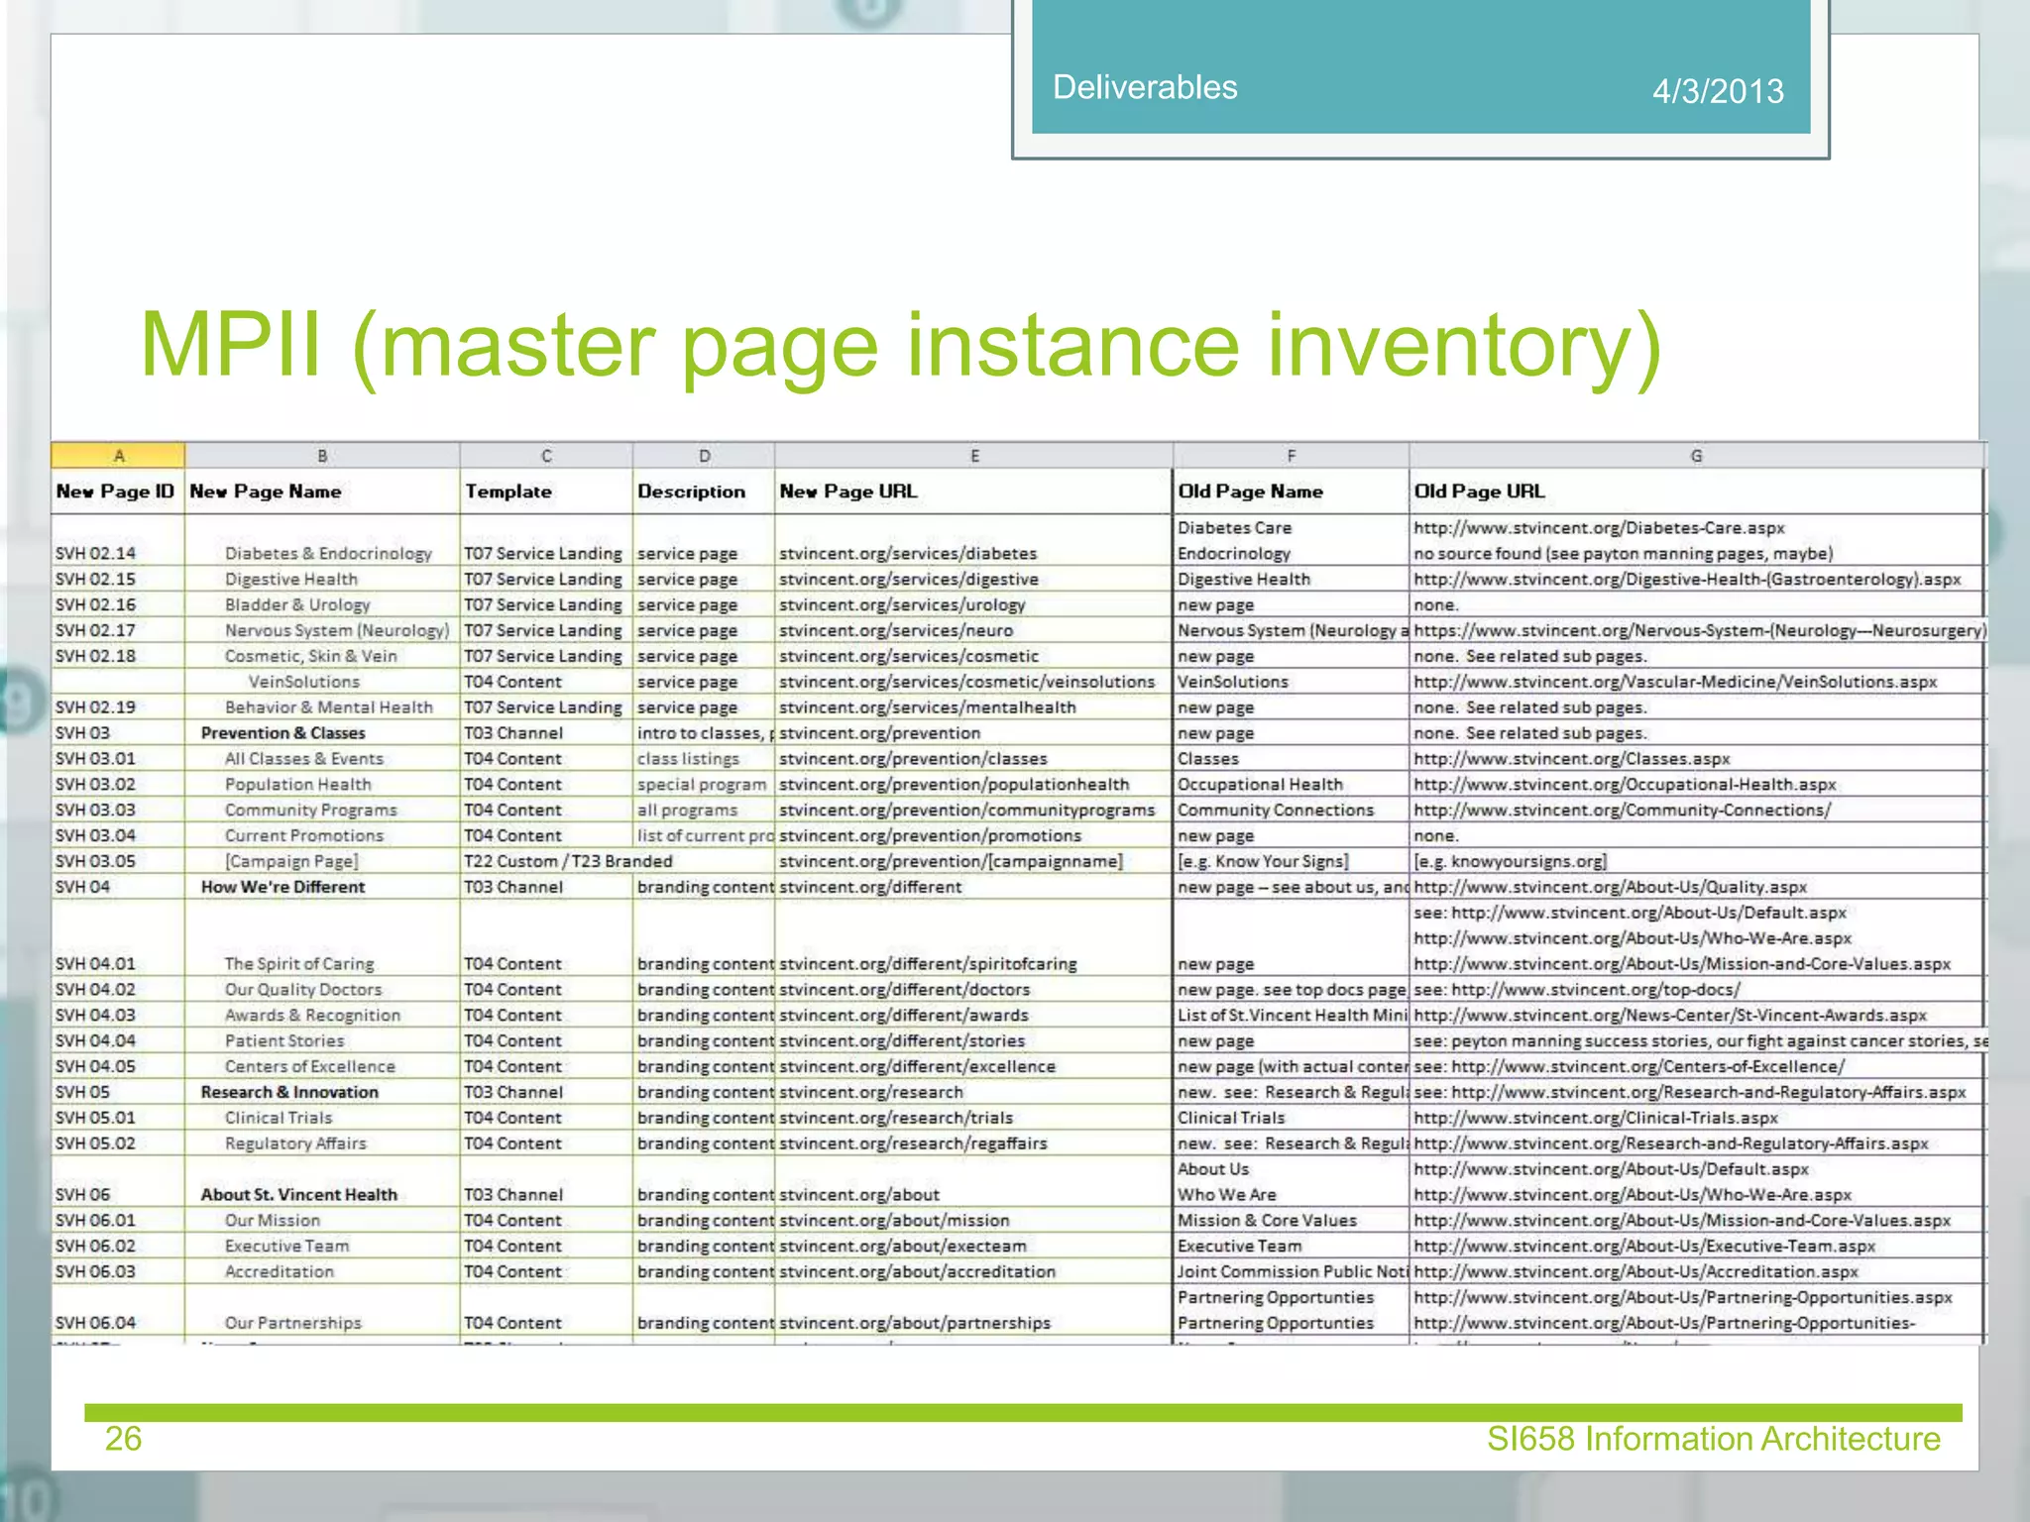Viewport: 2030px width, 1522px height.
Task: Select cell 'Current Promotions'
Action: click(x=322, y=836)
